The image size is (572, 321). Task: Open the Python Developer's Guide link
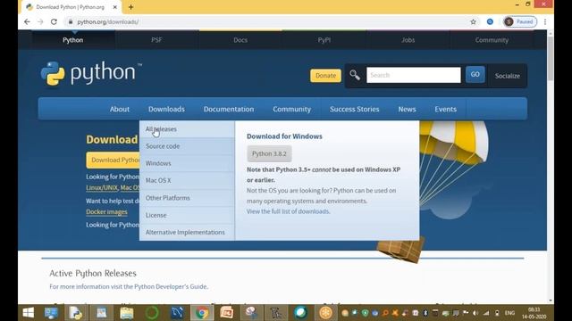point(171,287)
